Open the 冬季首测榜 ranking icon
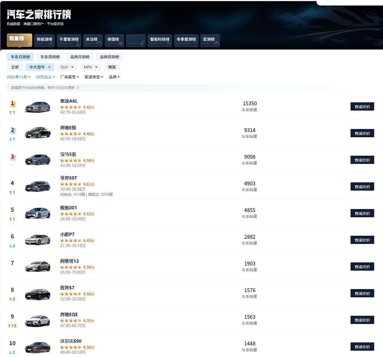This screenshot has width=383, height=357. pos(186,40)
